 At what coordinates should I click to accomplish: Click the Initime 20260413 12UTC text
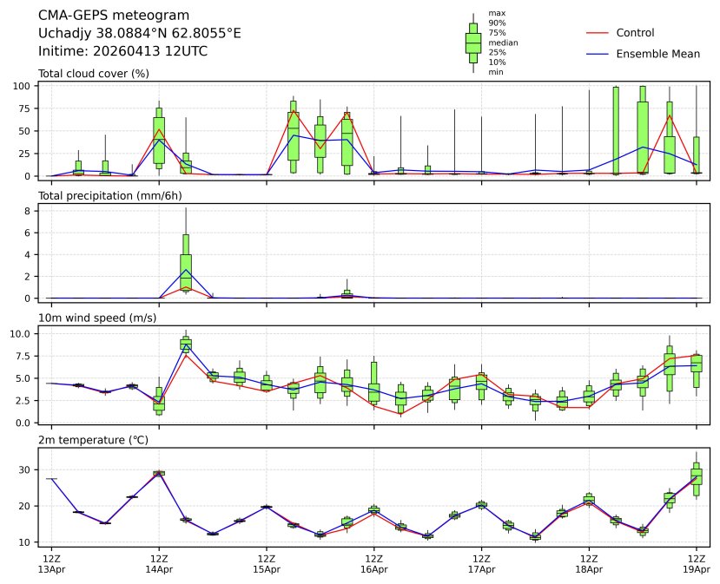tap(122, 51)
